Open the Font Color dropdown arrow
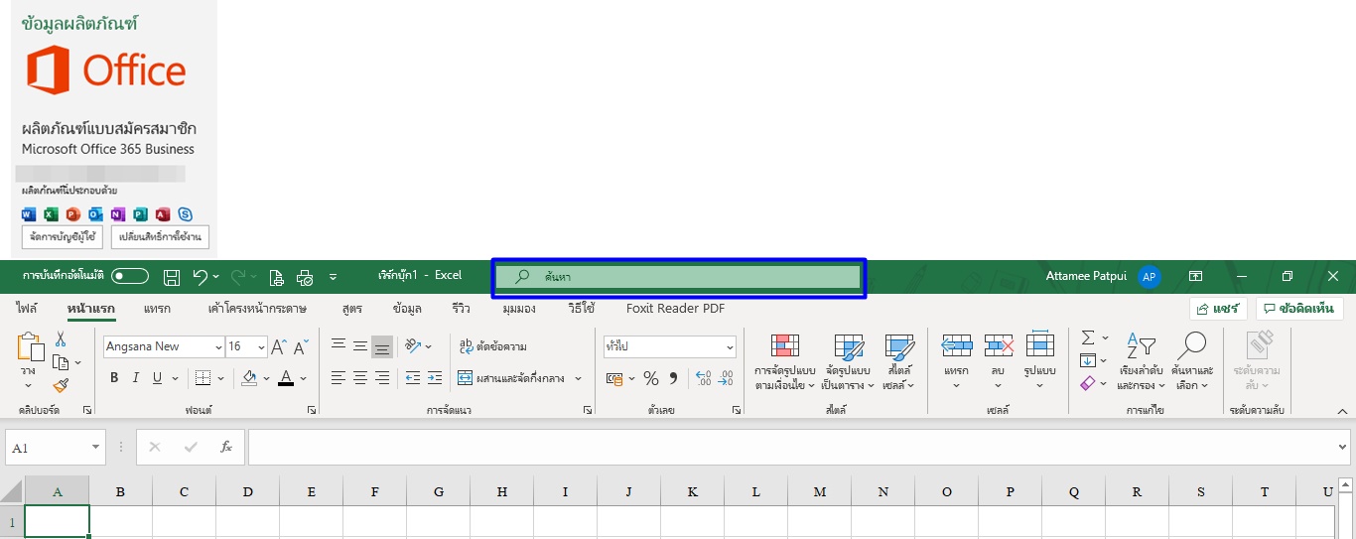This screenshot has width=1356, height=539. (303, 378)
